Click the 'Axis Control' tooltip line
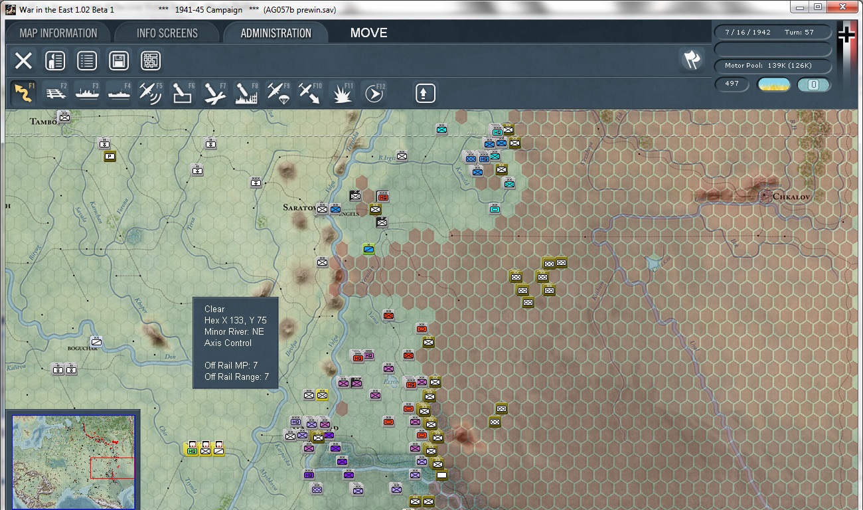This screenshot has width=863, height=510. coord(228,343)
